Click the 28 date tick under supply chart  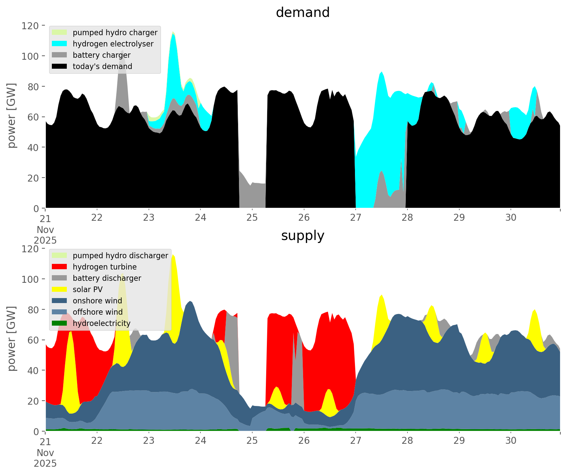coord(407,441)
